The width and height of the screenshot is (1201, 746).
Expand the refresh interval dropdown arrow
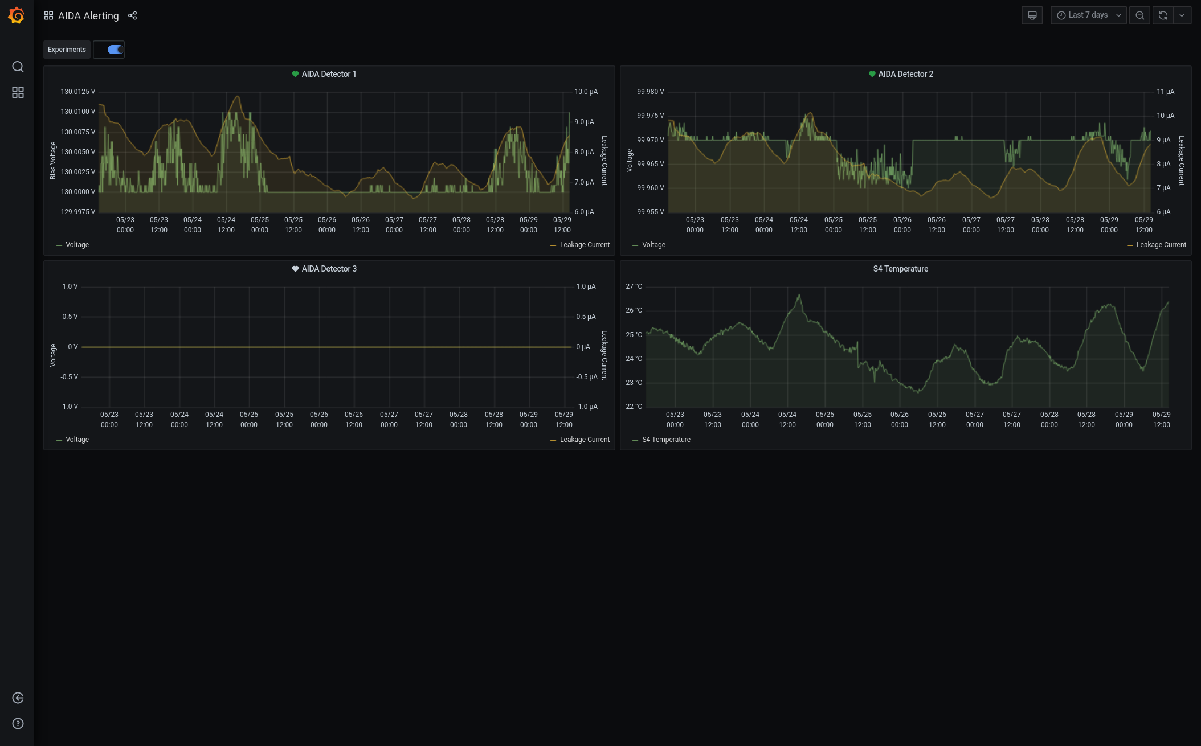1182,15
